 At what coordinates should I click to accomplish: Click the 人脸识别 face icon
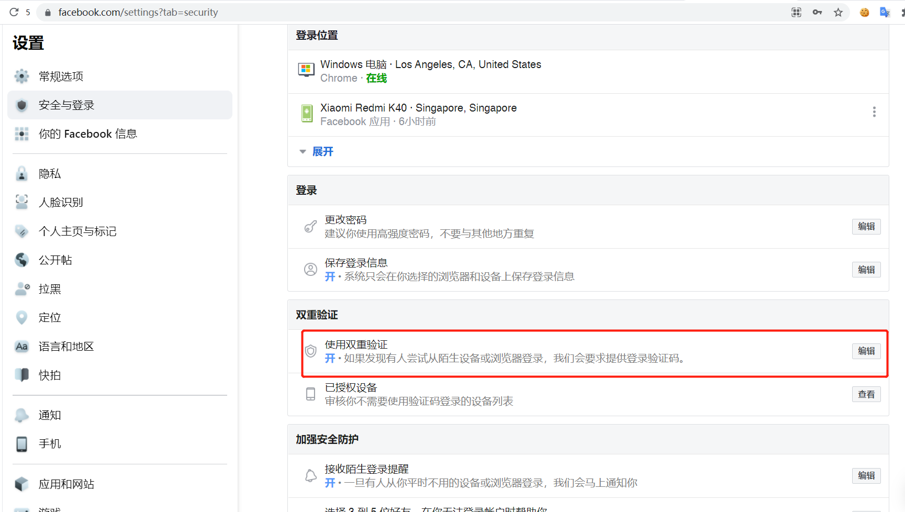[x=21, y=202]
